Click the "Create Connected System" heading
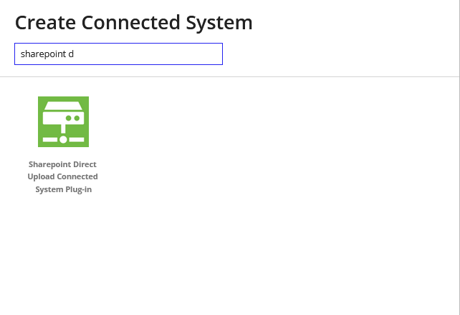Viewport: 460px width, 315px height. point(133,22)
